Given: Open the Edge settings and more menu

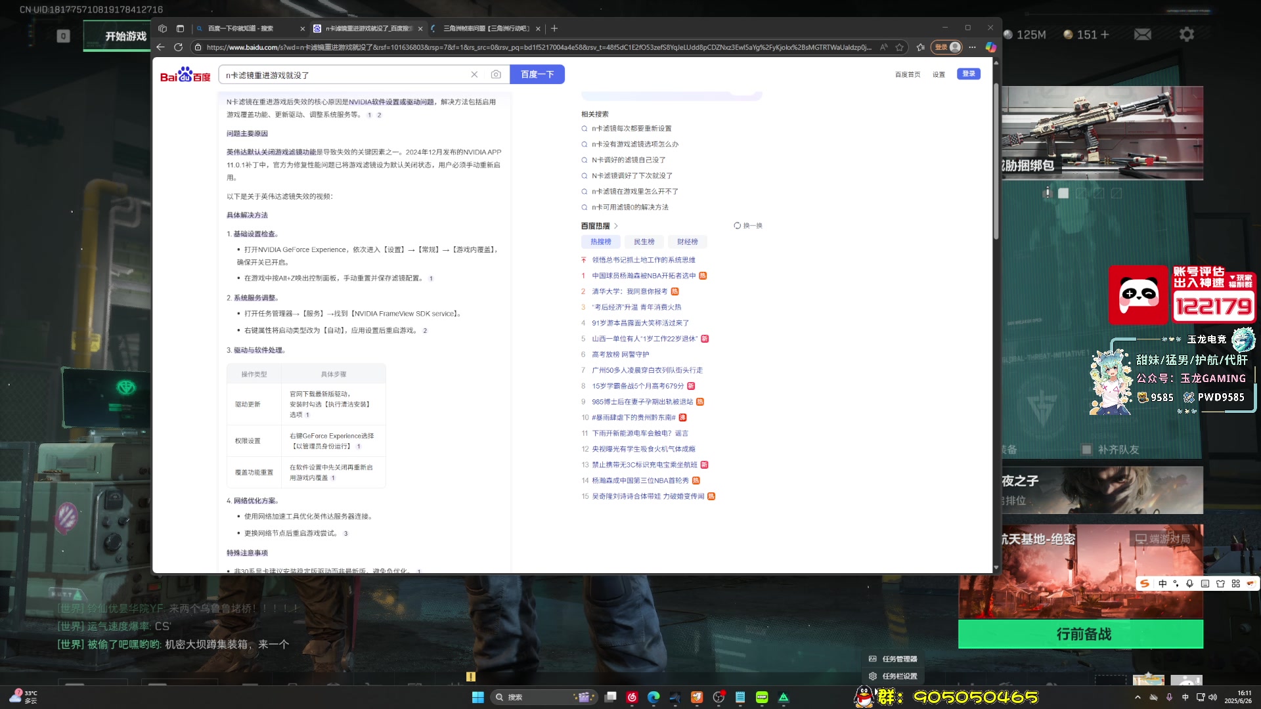Looking at the screenshot, I should [972, 47].
